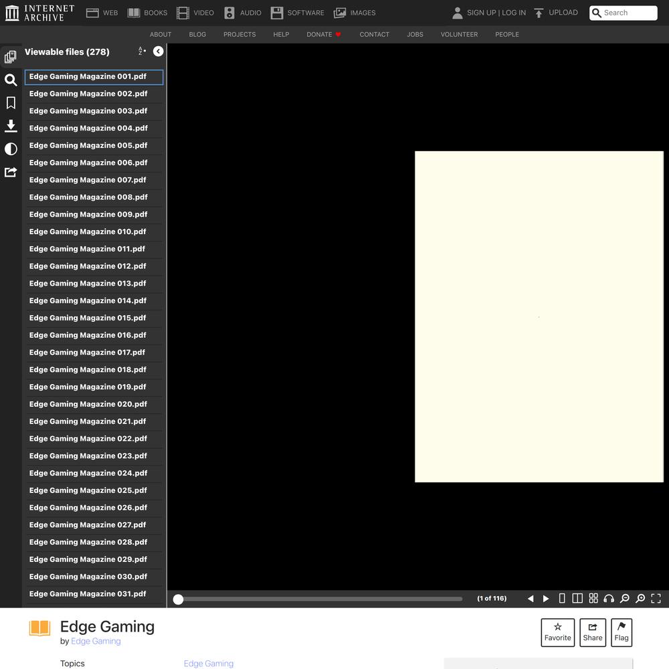Click the blank cover page in viewer
Viewport: 669px width, 669px height.
(x=539, y=316)
